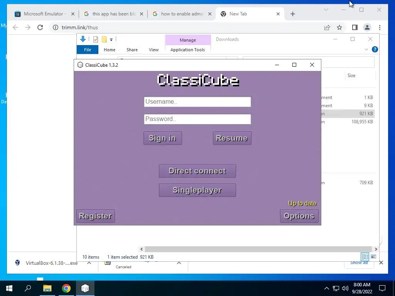Open network tray icon

(x=336, y=288)
